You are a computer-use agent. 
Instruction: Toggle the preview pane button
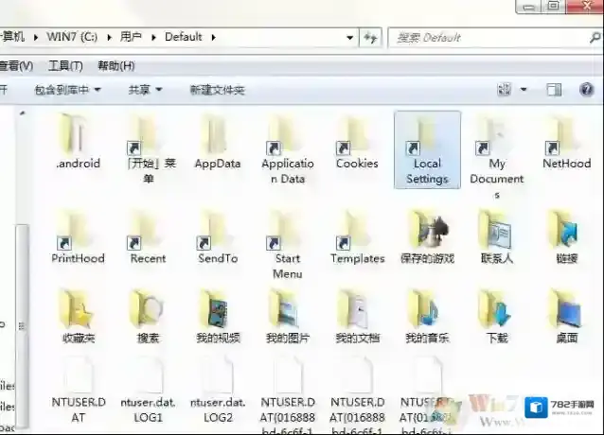(555, 90)
